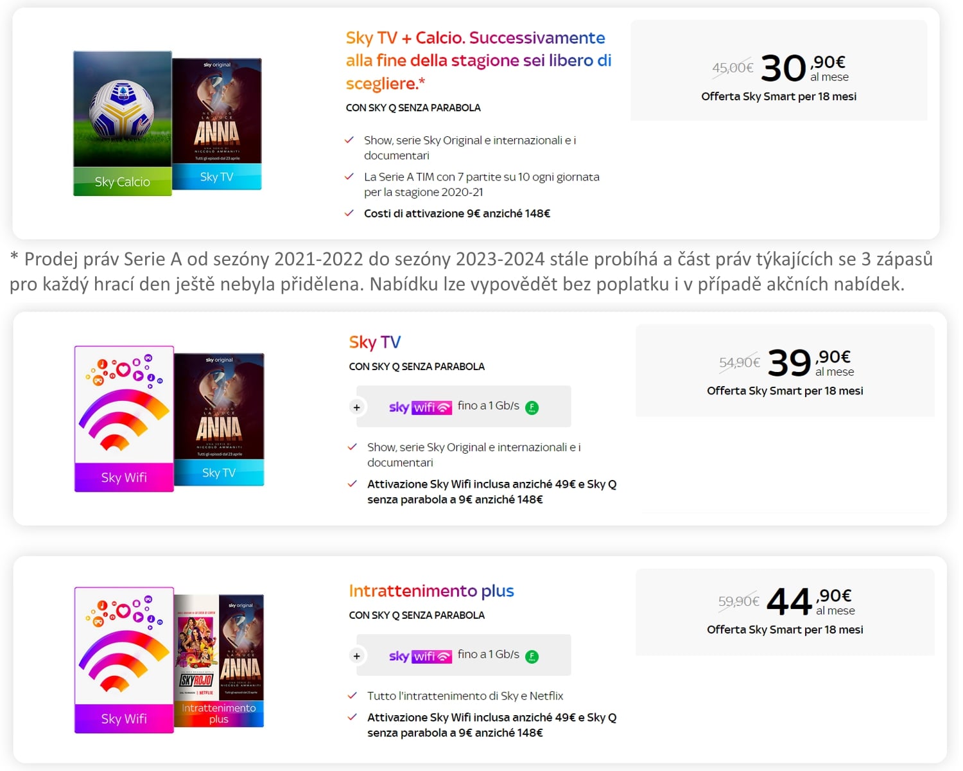Click the checkmark beside 'Costi di attivazione 9€'
This screenshot has height=771, width=963.
click(x=349, y=213)
